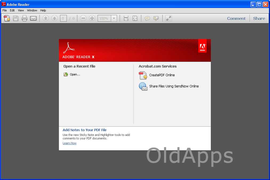Expand the zoom percentage dropdown arrow
This screenshot has width=270, height=180.
tap(114, 18)
